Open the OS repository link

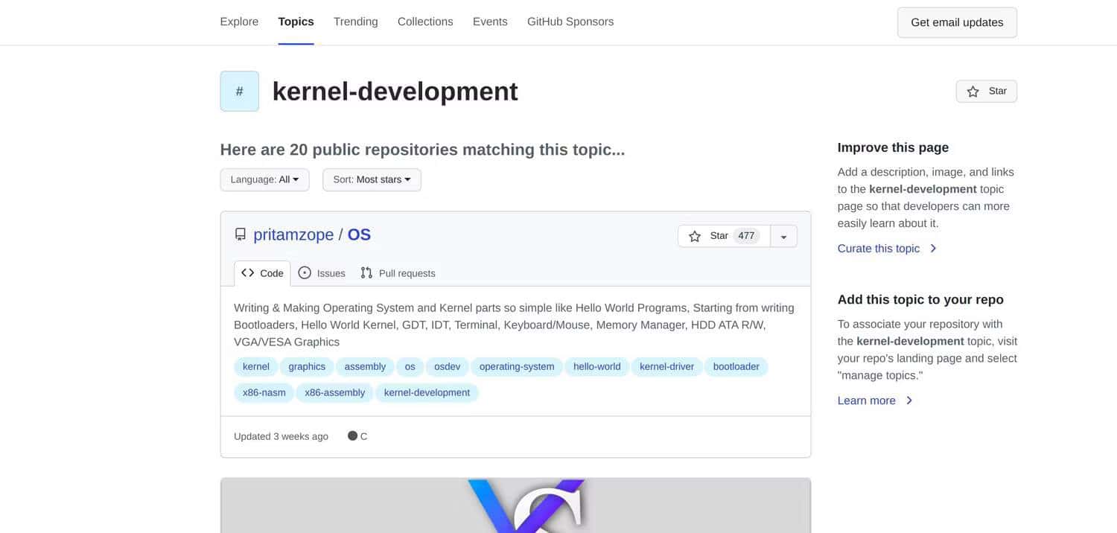(x=359, y=234)
